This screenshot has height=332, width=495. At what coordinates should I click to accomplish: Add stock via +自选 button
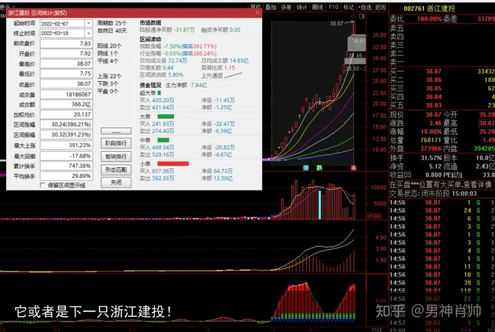(364, 7)
